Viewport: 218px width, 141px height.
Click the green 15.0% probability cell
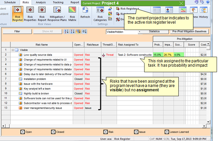click(157, 55)
